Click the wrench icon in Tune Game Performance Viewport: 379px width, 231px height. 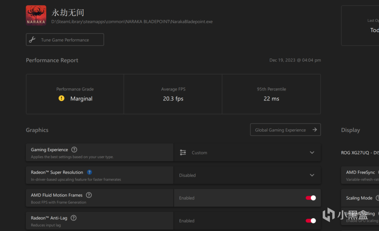tap(32, 40)
